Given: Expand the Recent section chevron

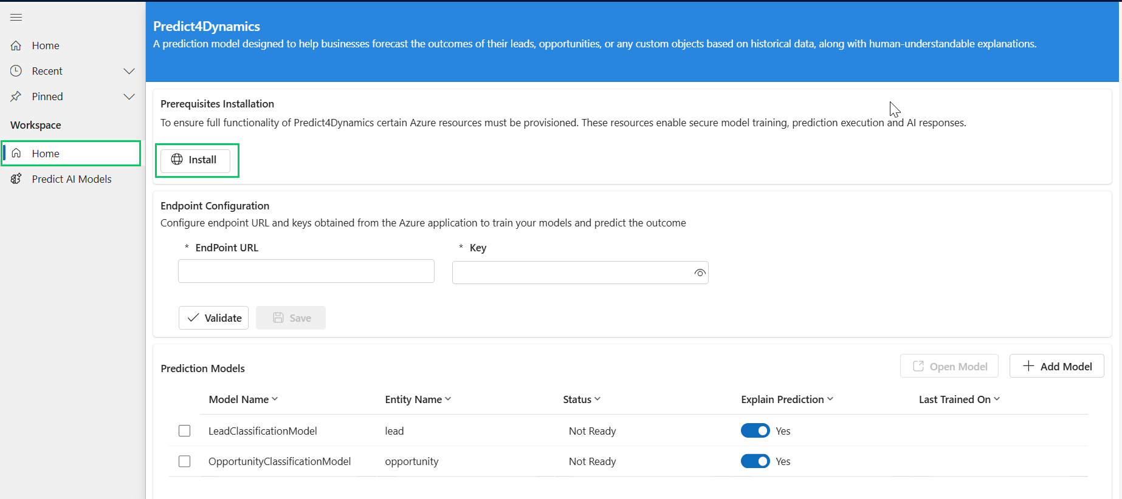Looking at the screenshot, I should tap(129, 71).
